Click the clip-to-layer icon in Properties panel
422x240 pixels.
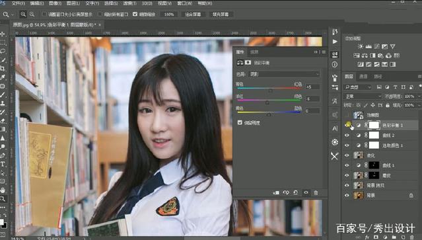pos(276,192)
